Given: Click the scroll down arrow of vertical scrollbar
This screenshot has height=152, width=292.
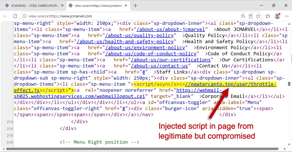Looking at the screenshot, I should pyautogui.click(x=289, y=144).
